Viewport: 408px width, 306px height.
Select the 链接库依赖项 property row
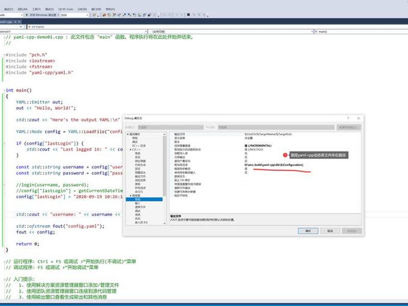[x=265, y=169]
